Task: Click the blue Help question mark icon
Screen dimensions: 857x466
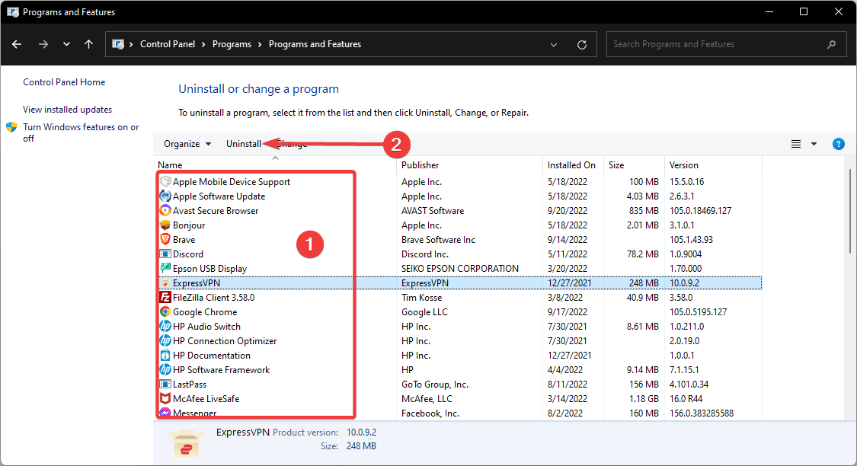Action: (x=838, y=144)
